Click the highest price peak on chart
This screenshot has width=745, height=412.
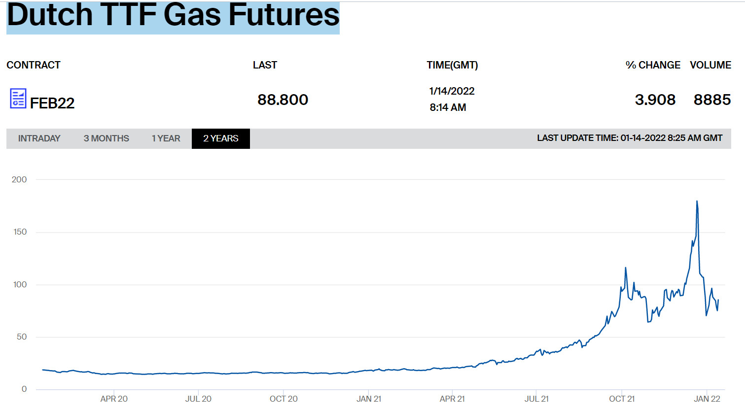697,201
